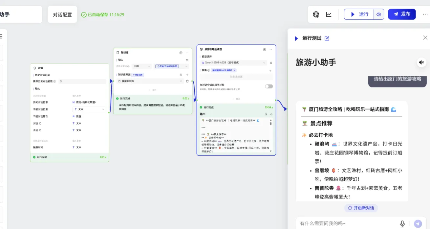
Task: Click the edit icon next to 运行测试
Action: click(x=327, y=38)
